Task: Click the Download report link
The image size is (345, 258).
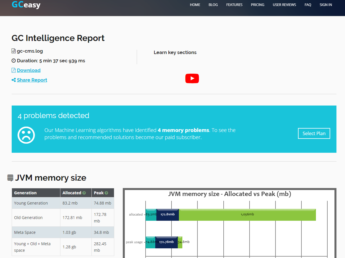Action: [29, 70]
